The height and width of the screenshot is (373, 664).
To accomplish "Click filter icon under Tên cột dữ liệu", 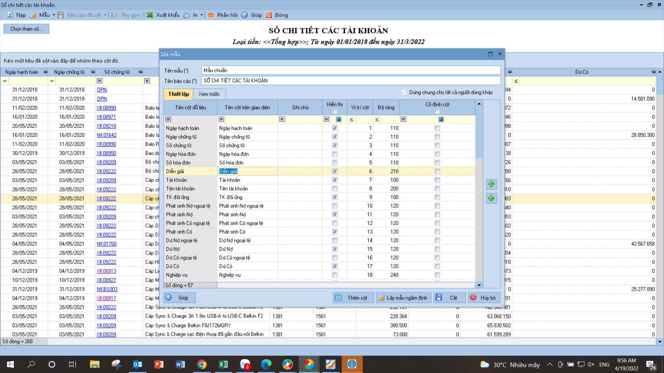I will (168, 119).
